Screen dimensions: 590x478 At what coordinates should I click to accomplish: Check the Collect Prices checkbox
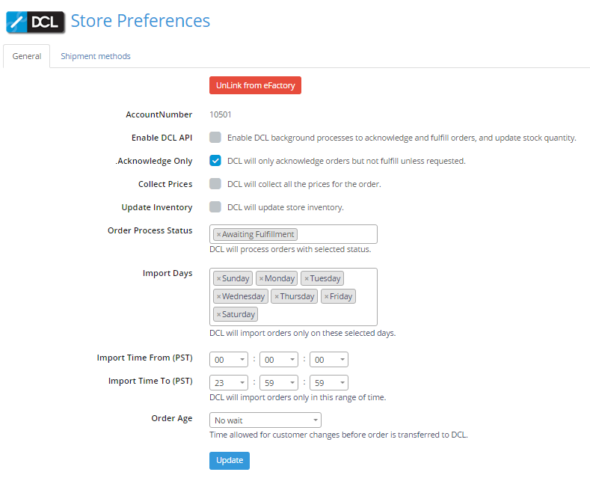(215, 184)
